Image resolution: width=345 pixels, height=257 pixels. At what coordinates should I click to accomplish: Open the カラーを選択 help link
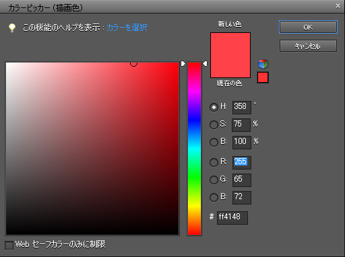coord(127,28)
